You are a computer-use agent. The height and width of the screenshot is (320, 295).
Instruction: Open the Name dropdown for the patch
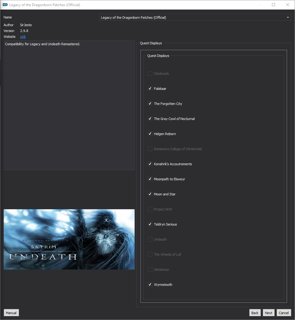pyautogui.click(x=195, y=18)
